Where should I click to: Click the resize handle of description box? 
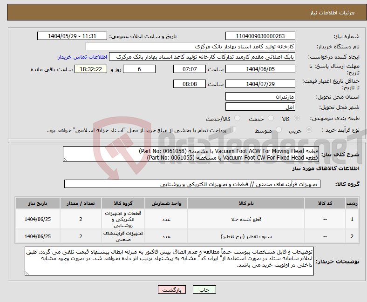tap(65, 159)
